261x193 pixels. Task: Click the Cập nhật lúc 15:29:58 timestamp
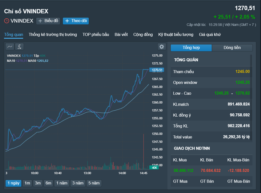(221, 25)
